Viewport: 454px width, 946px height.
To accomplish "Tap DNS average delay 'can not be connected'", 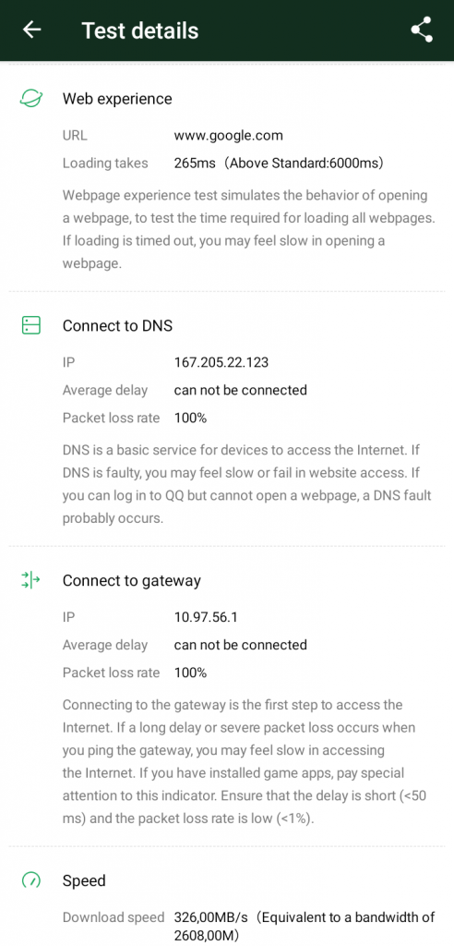I will coord(241,390).
